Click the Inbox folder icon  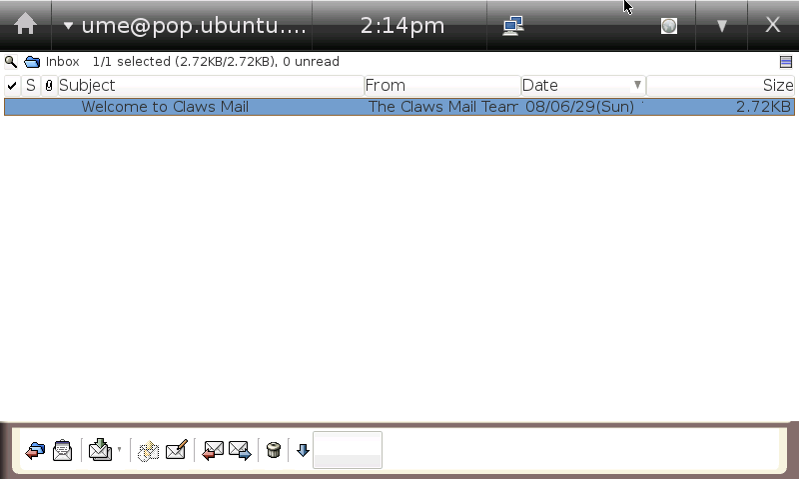(32, 62)
